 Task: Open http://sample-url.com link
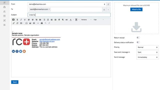coord(47,41)
